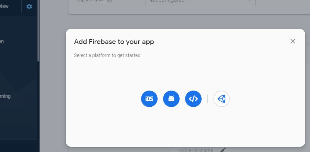Choose the iOS platform icon
310x152 pixels.
point(149,99)
